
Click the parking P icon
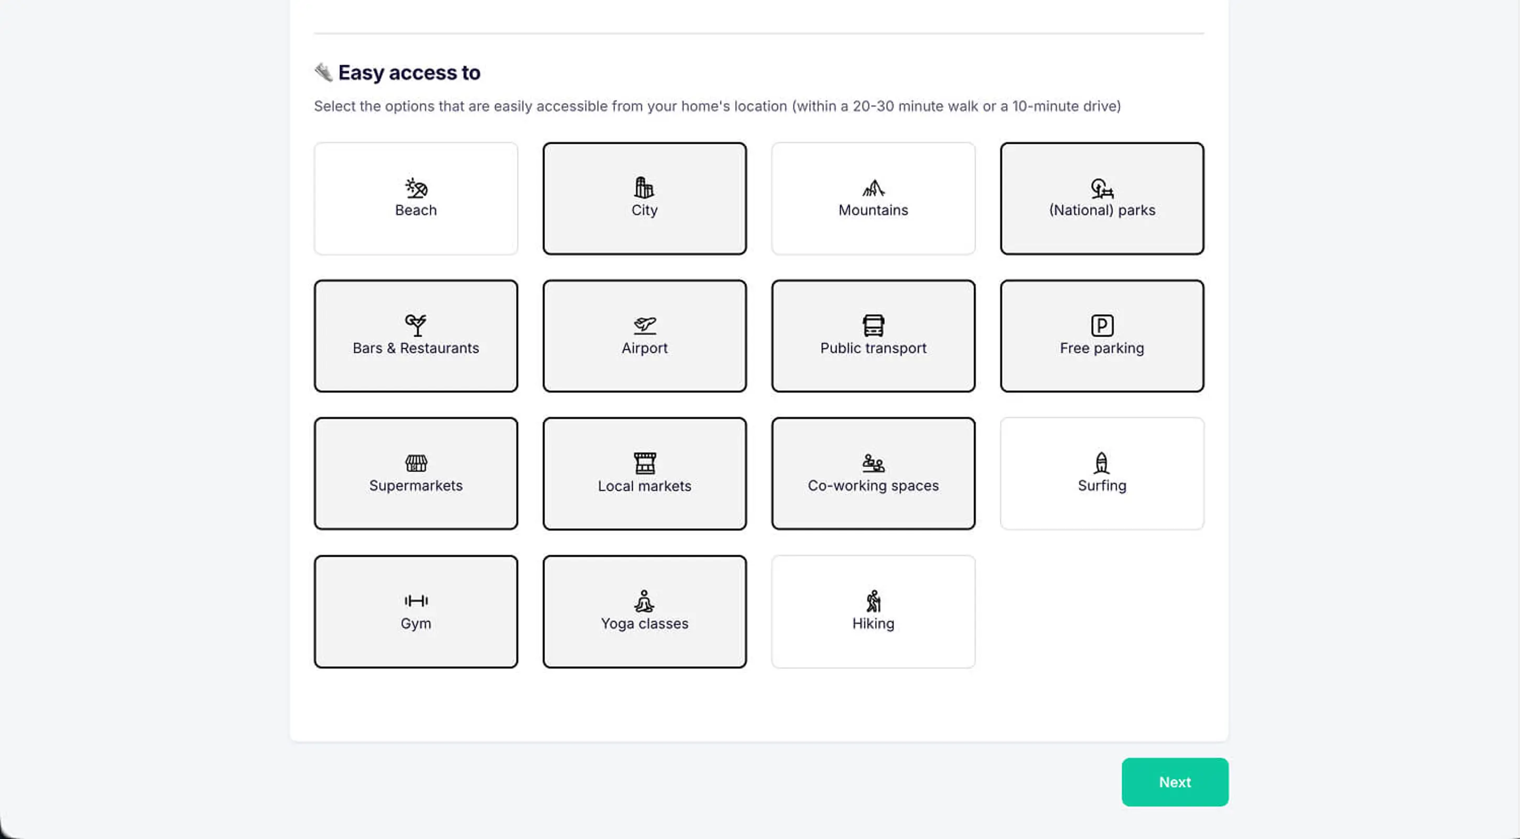[x=1102, y=325]
